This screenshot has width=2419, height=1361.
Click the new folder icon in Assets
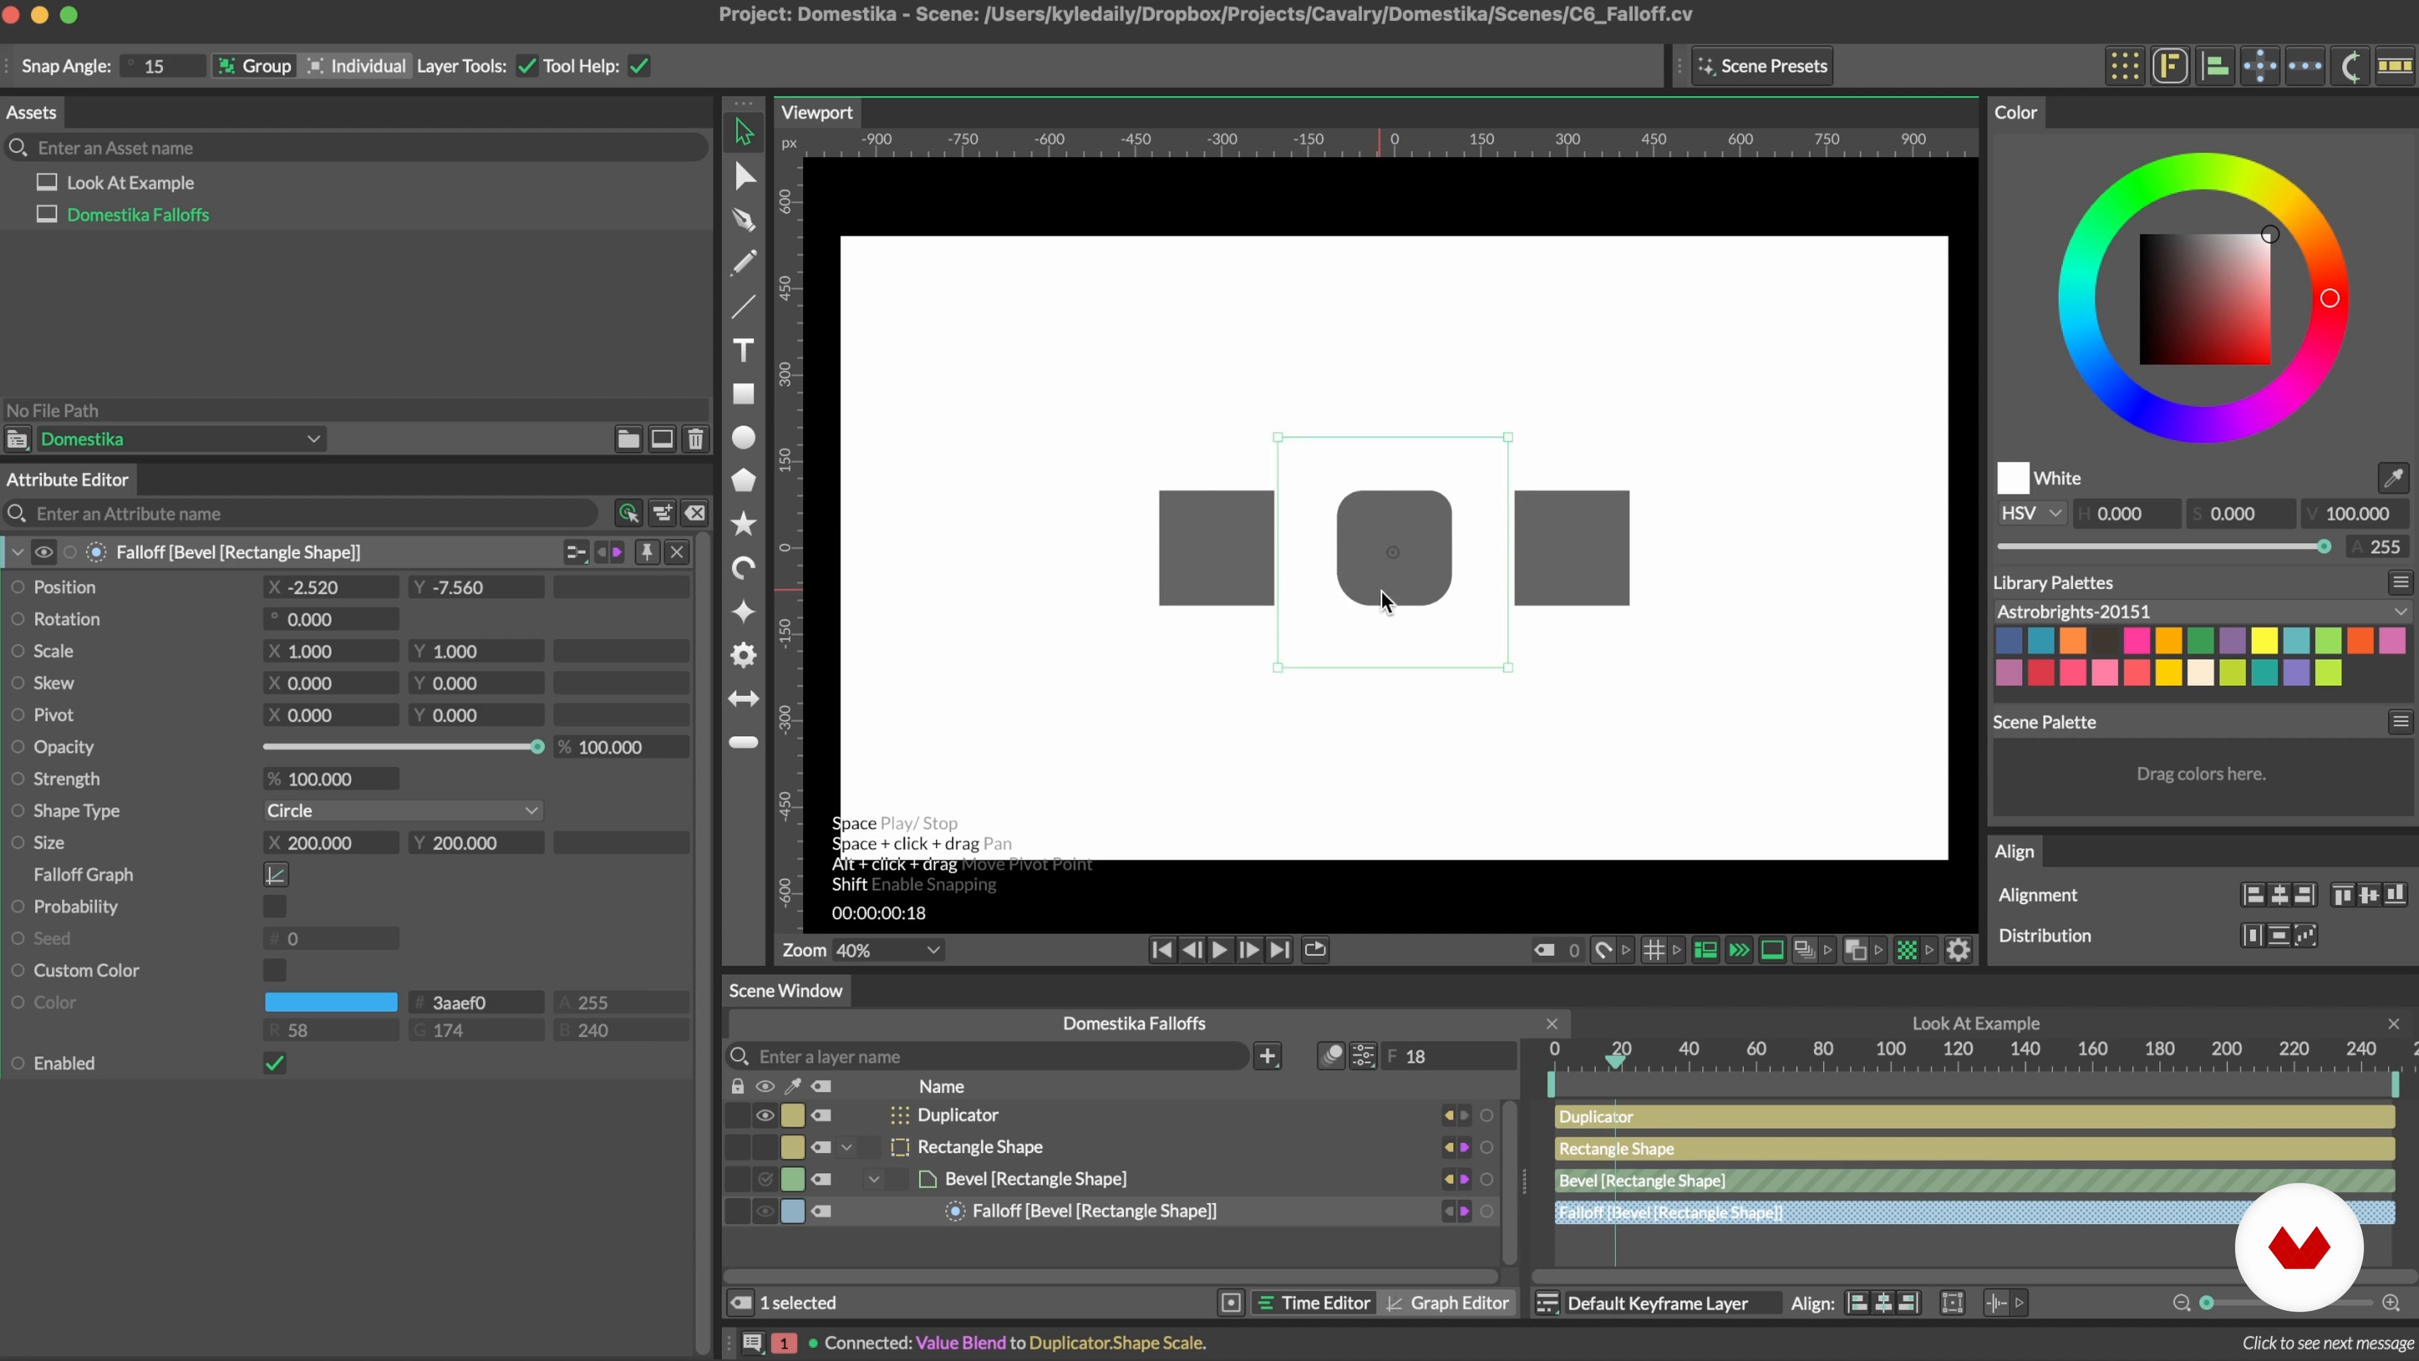(628, 440)
